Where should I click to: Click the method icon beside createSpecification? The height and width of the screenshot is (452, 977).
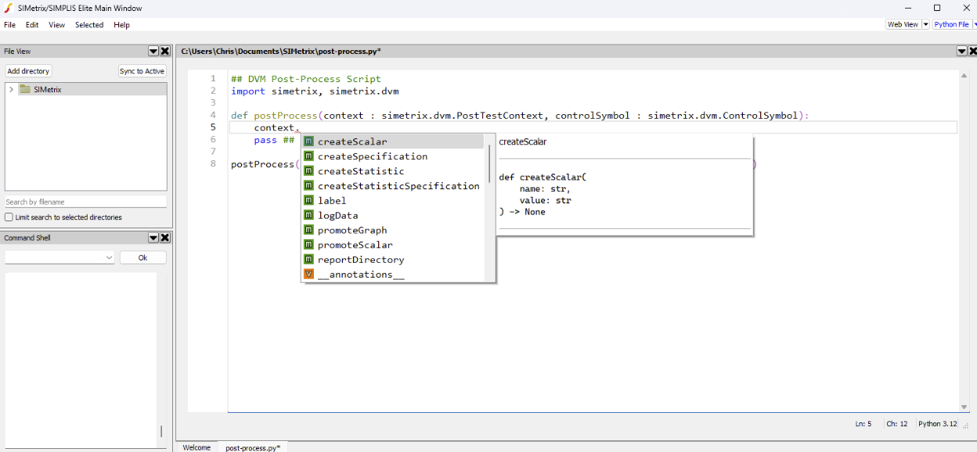(x=308, y=156)
